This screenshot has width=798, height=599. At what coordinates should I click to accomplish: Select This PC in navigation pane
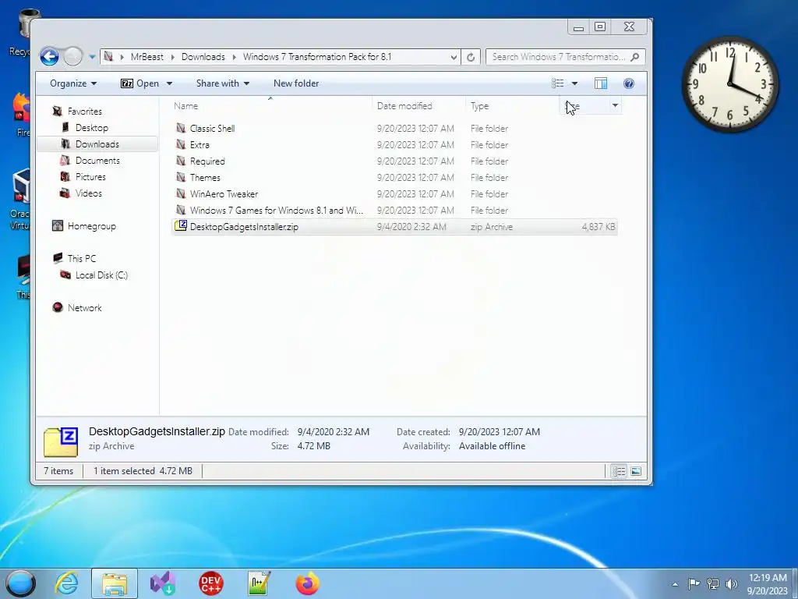(x=81, y=259)
